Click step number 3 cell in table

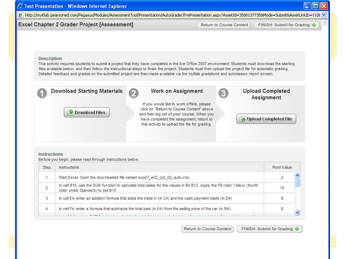pyautogui.click(x=47, y=198)
